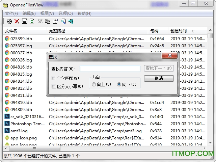Viewport: 216px width, 162px height.
Task: Click handle value 0x1664
Action: [157, 39]
